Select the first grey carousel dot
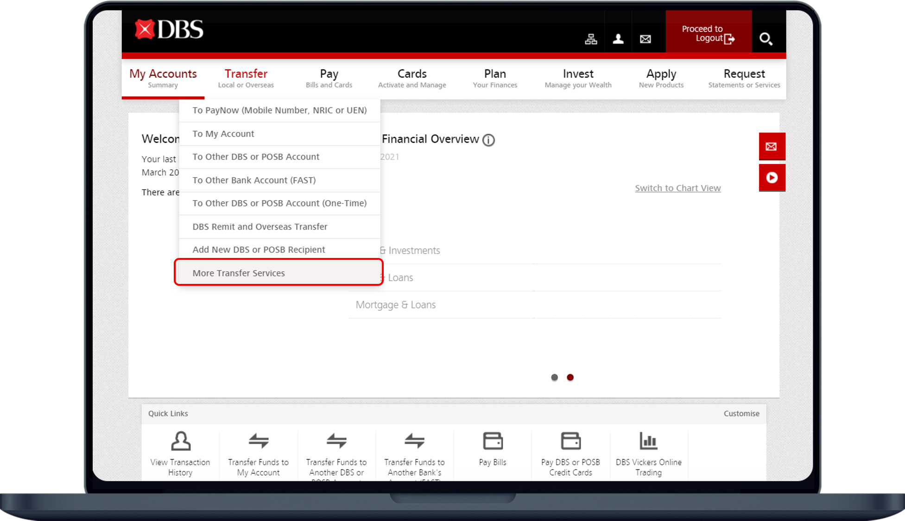The height and width of the screenshot is (521, 905). click(554, 377)
